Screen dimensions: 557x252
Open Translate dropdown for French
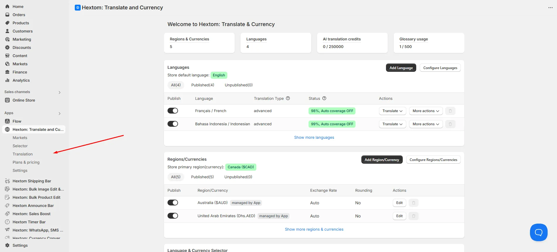tap(392, 111)
